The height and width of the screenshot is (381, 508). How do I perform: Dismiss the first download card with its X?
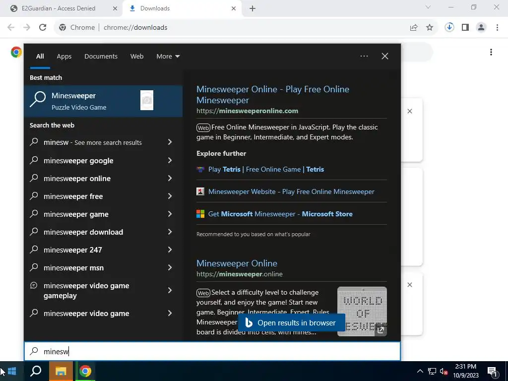(410, 111)
